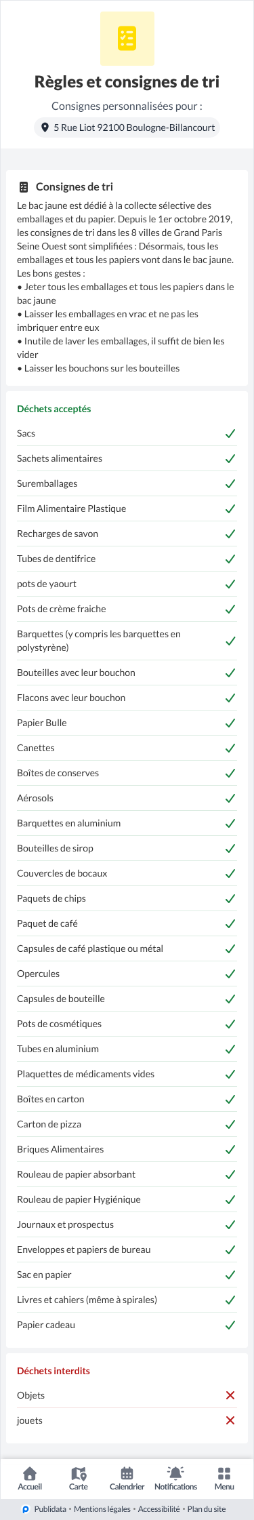This screenshot has height=1520, width=254.
Task: Open the Menu grid icon
Action: pyautogui.click(x=224, y=1473)
